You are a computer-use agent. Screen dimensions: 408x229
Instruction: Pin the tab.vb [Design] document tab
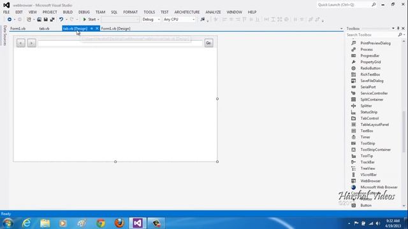point(92,29)
